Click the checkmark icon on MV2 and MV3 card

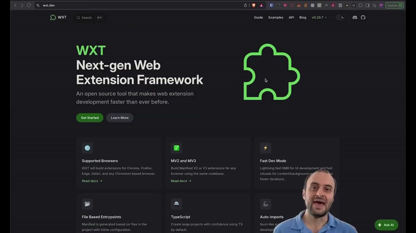[176, 148]
